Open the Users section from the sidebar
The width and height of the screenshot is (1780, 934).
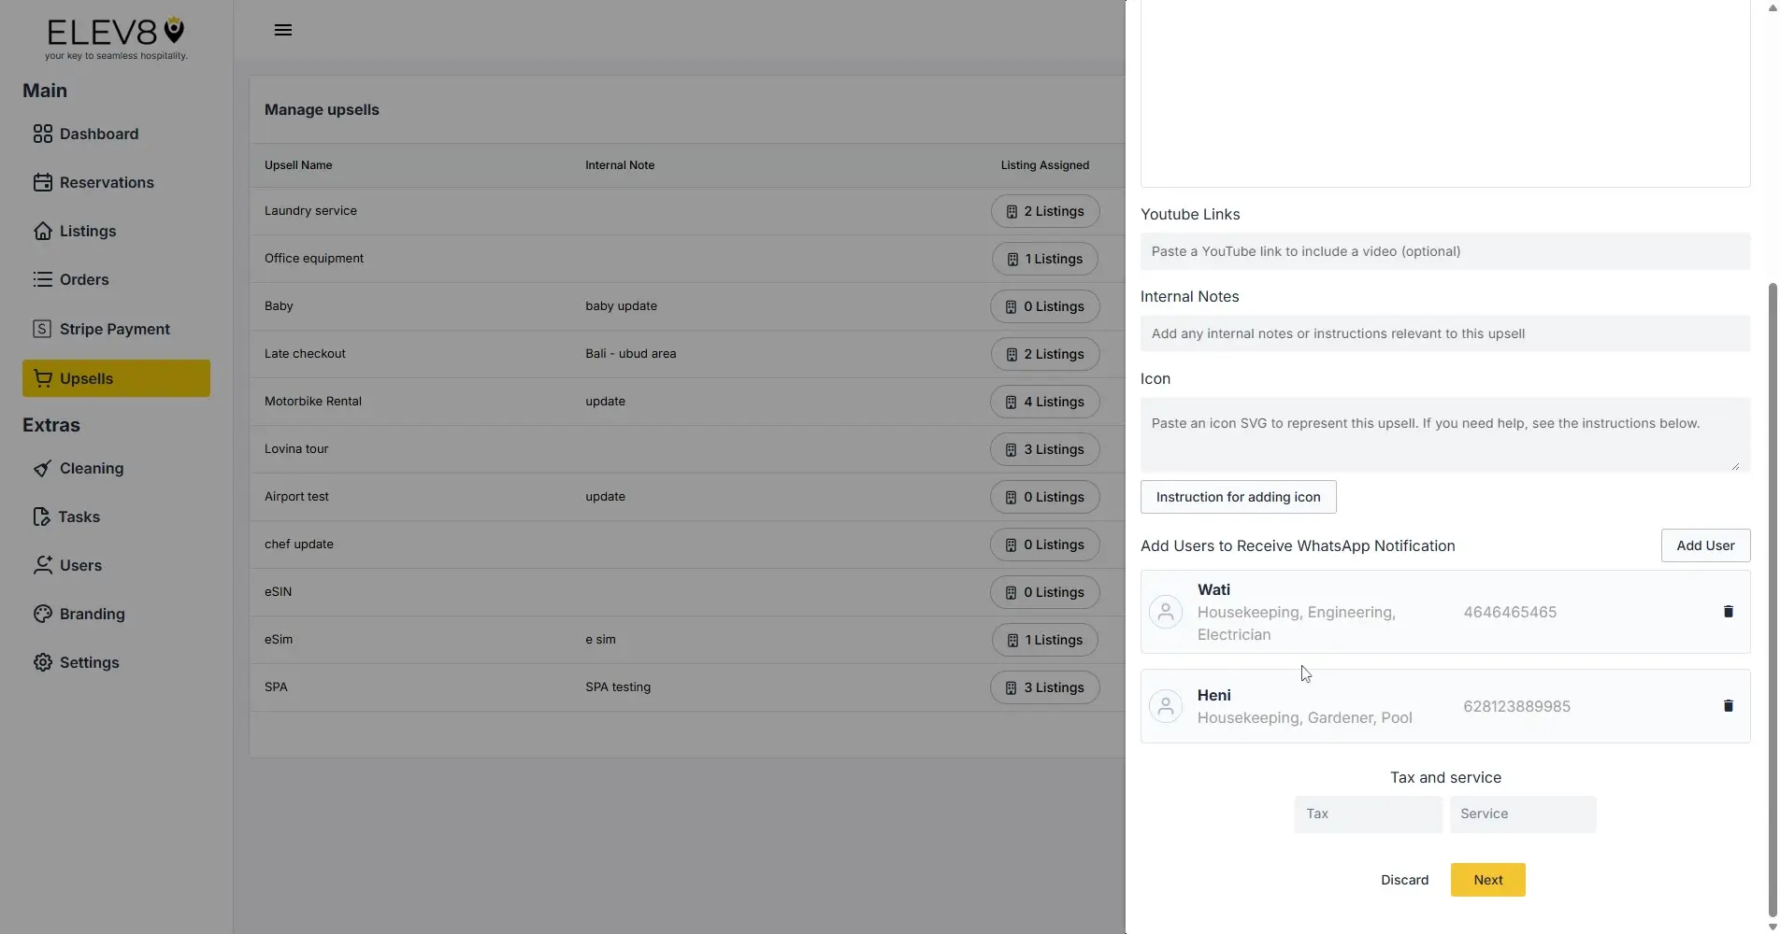43,565
